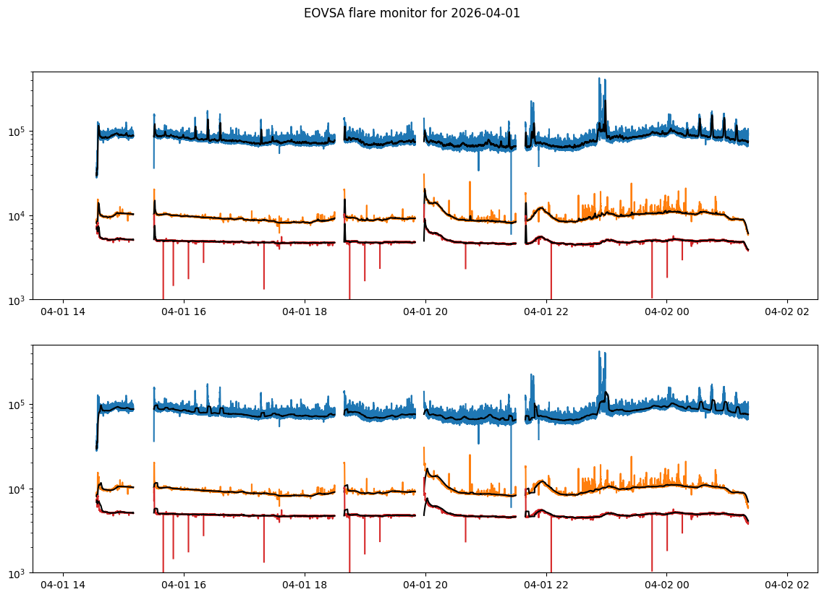
Task: Click the bottom plot's 04-02 00 tick label
Action: (666, 585)
